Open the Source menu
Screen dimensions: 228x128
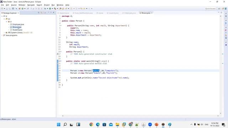(x=14, y=5)
